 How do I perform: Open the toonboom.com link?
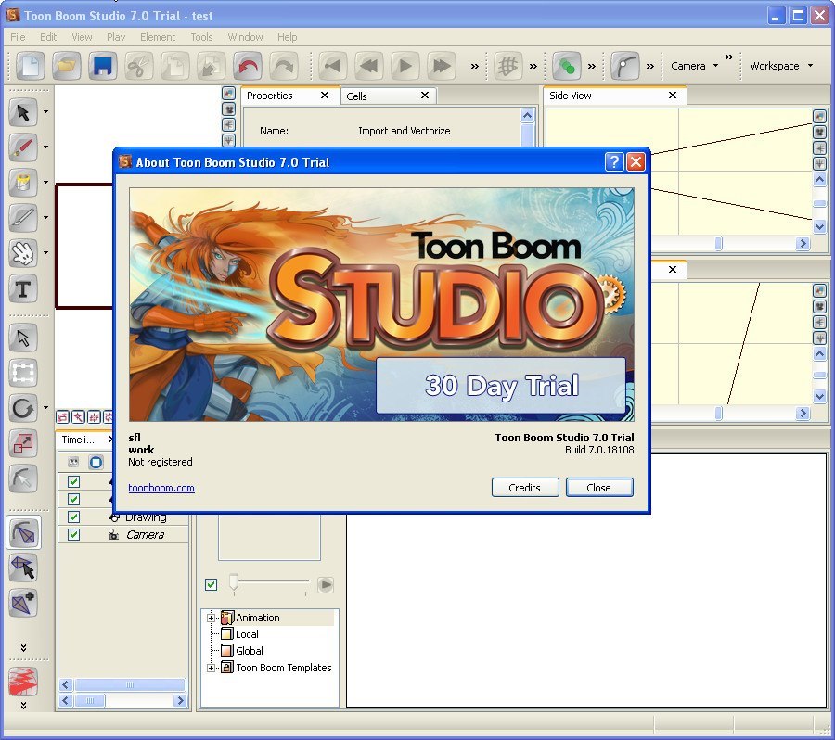point(161,488)
